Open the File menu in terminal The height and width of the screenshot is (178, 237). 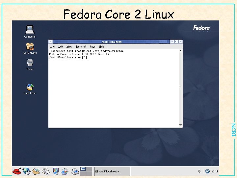tap(52, 46)
